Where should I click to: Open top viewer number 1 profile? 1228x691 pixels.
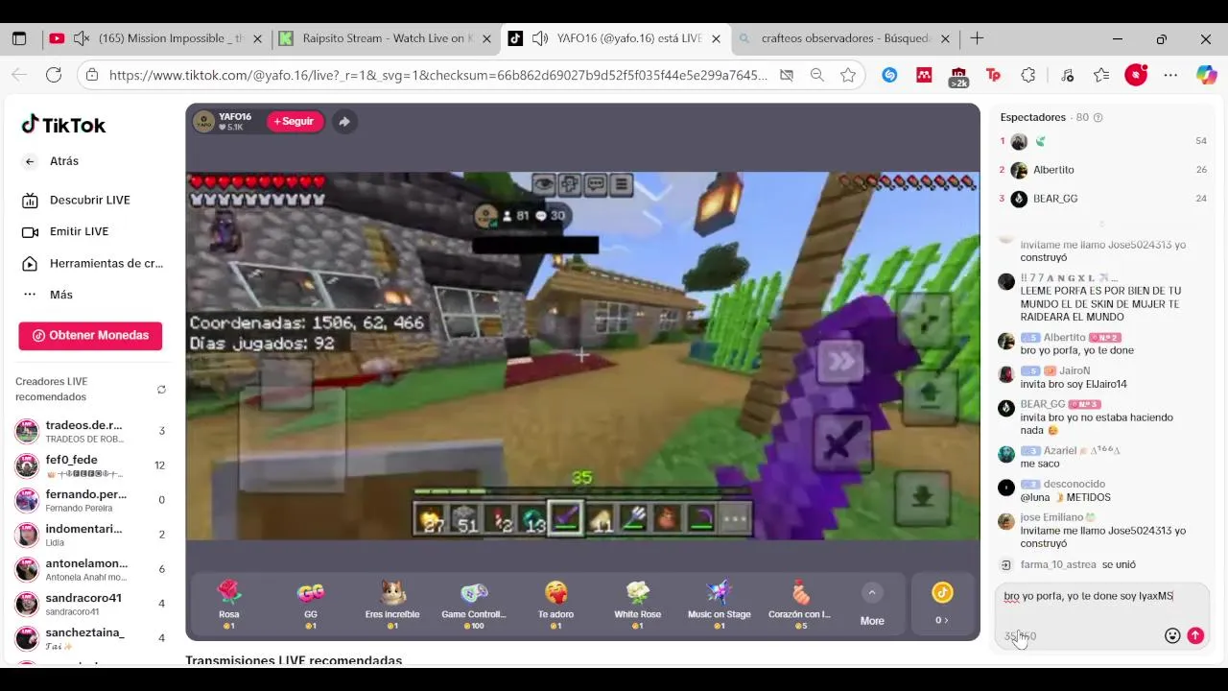click(1103, 141)
